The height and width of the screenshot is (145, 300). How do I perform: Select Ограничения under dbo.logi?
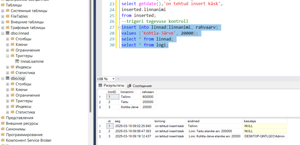(28, 95)
